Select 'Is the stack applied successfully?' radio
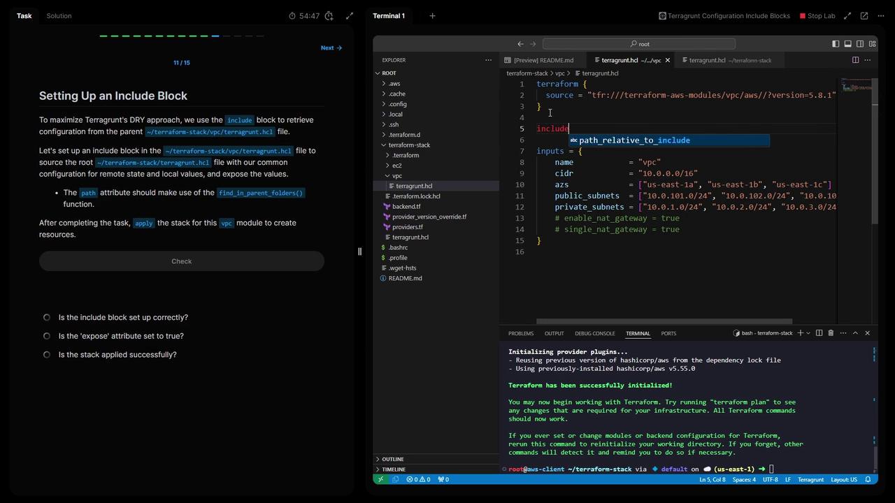 [x=47, y=355]
